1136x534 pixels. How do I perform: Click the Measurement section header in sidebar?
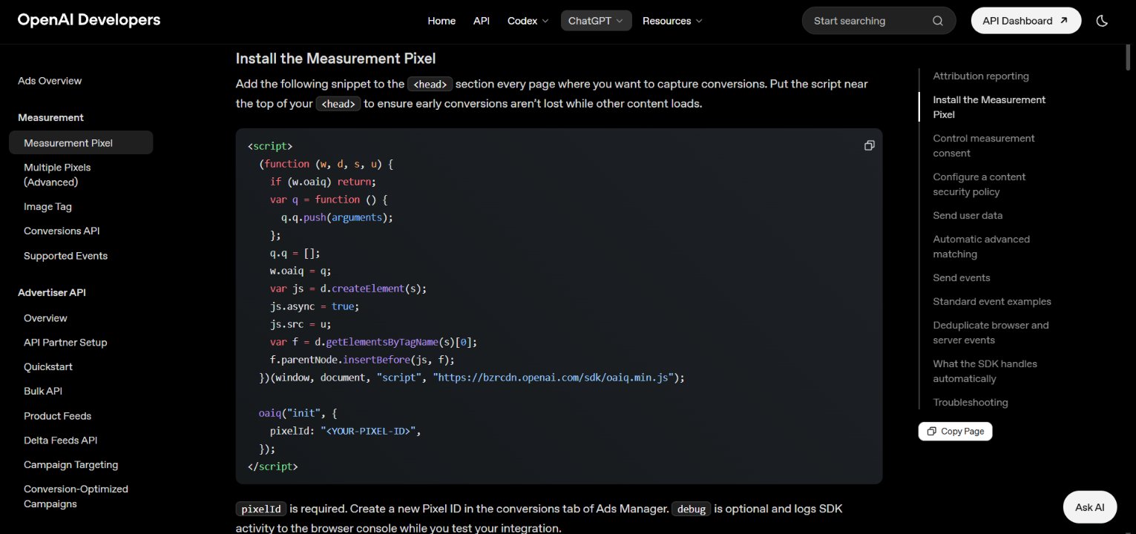(50, 117)
